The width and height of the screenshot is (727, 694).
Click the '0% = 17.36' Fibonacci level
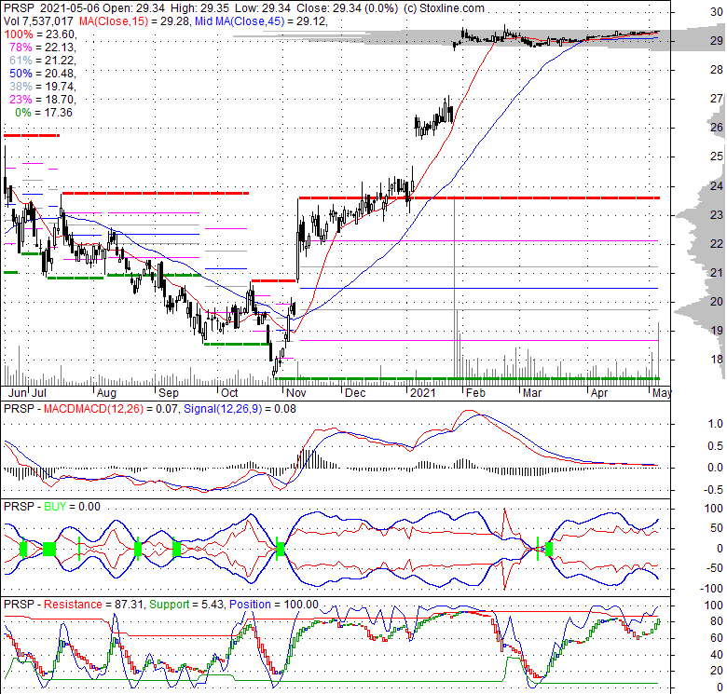pyautogui.click(x=44, y=112)
